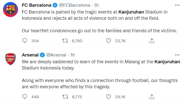The image size is (184, 107).
Task: Open Arsenal tweet's 1h timestamp
Action: click(72, 55)
